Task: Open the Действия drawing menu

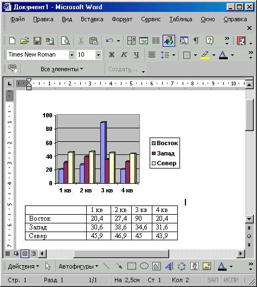Action: click(23, 266)
